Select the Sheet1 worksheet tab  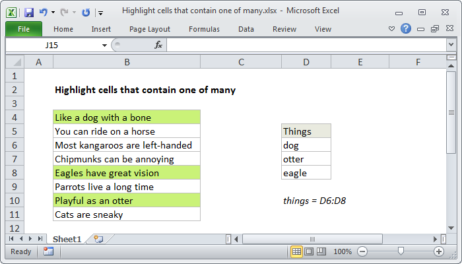pyautogui.click(x=67, y=239)
